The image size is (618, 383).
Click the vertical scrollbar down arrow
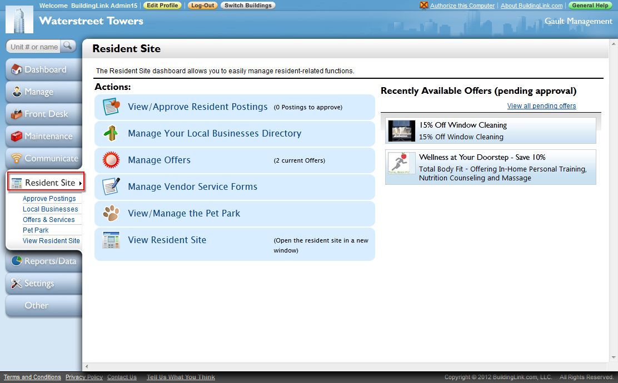click(614, 358)
